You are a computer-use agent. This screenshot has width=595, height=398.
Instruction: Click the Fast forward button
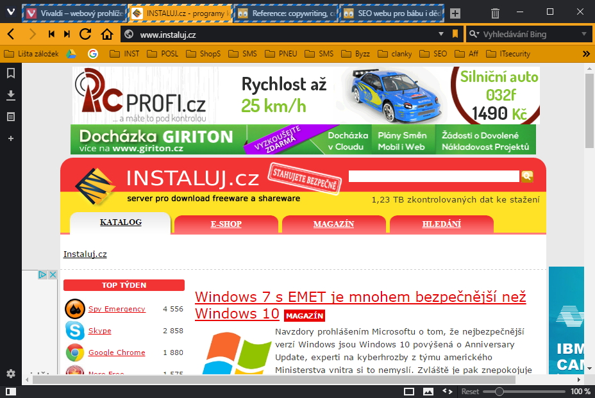(67, 34)
